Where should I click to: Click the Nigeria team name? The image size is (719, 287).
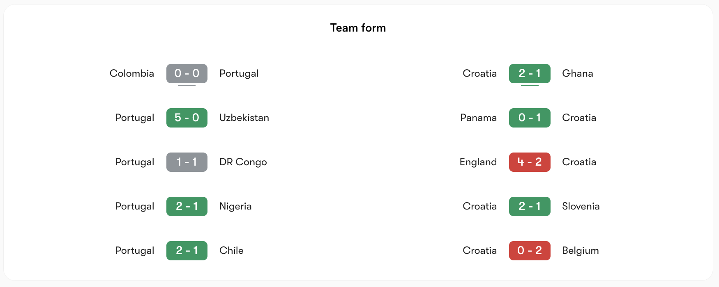pos(235,206)
